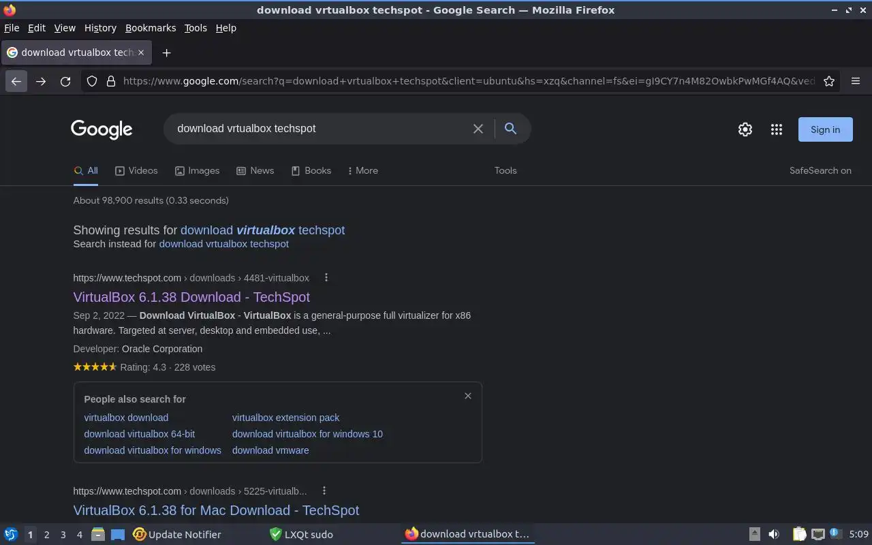Open Google quick settings gear
Screen dimensions: 872x545
coord(745,129)
